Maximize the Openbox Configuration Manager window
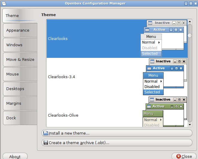Image resolution: width=198 pixels, height=159 pixels. coord(191,4)
